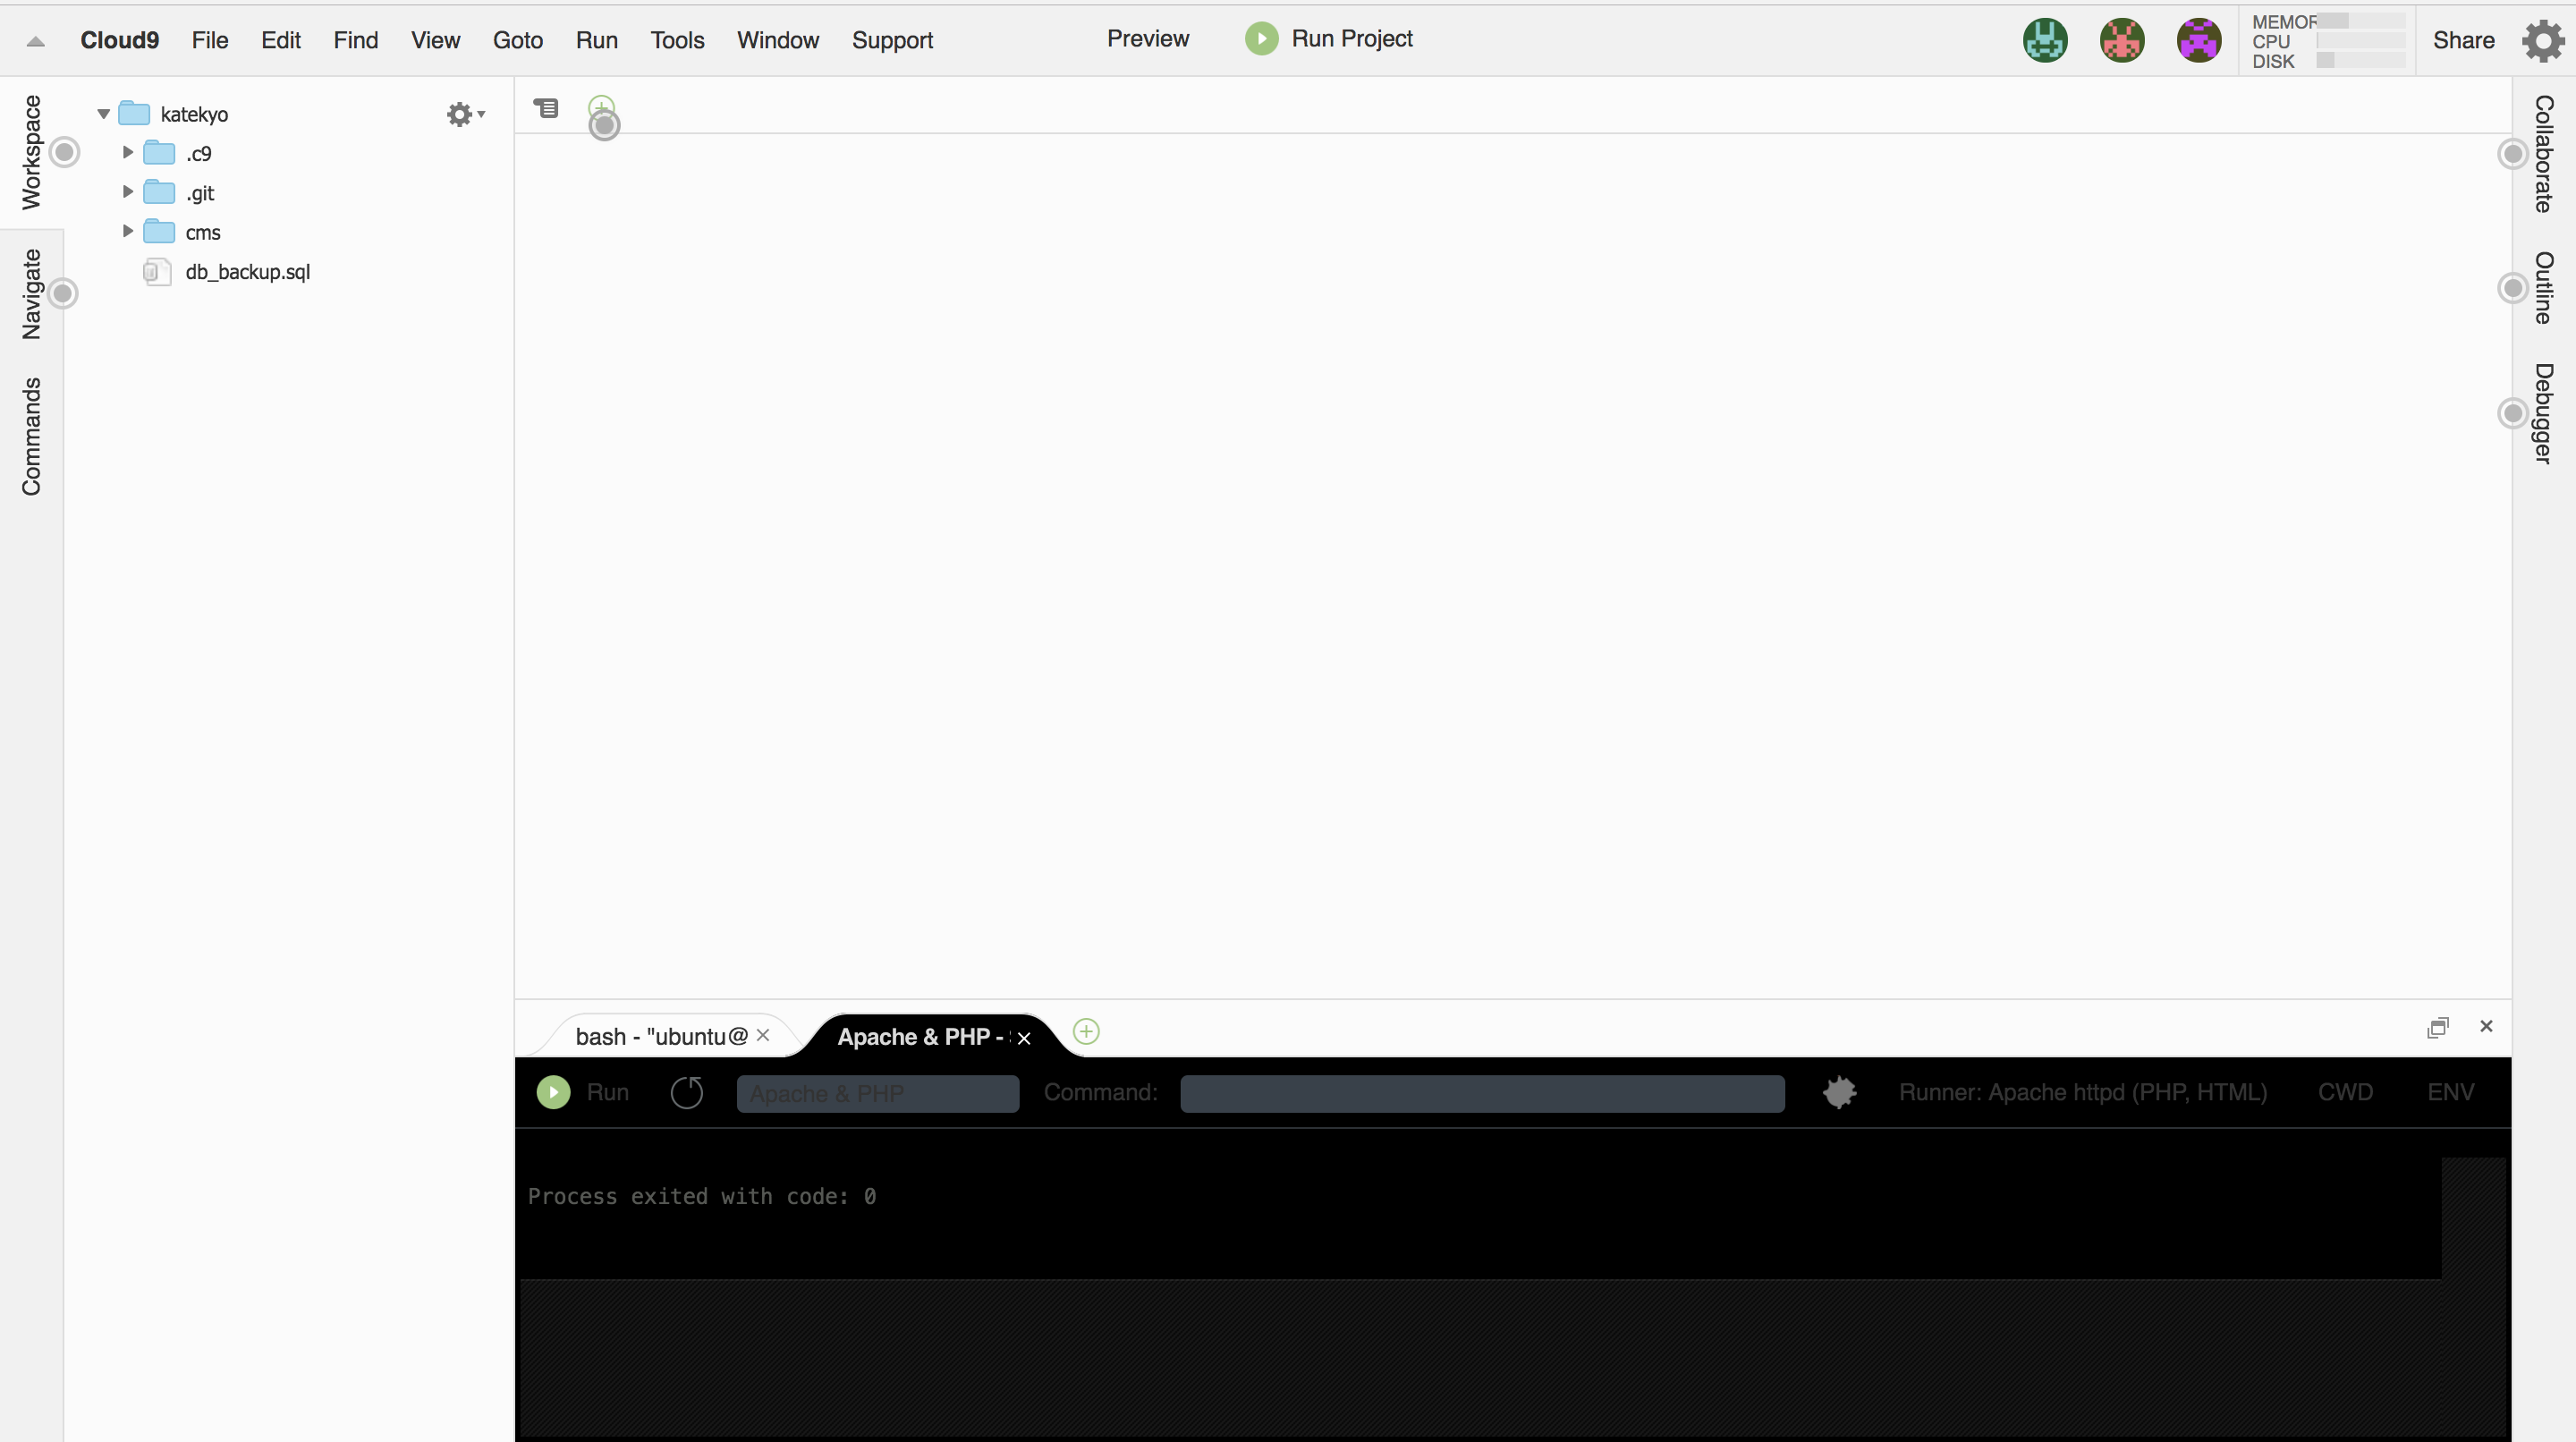Open the Runner: Apache httpd dropdown

pos(2083,1092)
